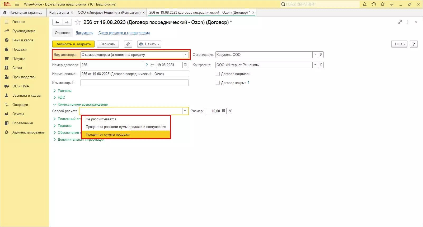This screenshot has height=227, width=423.
Task: Close the contract form with the X
Action: tap(416, 22)
